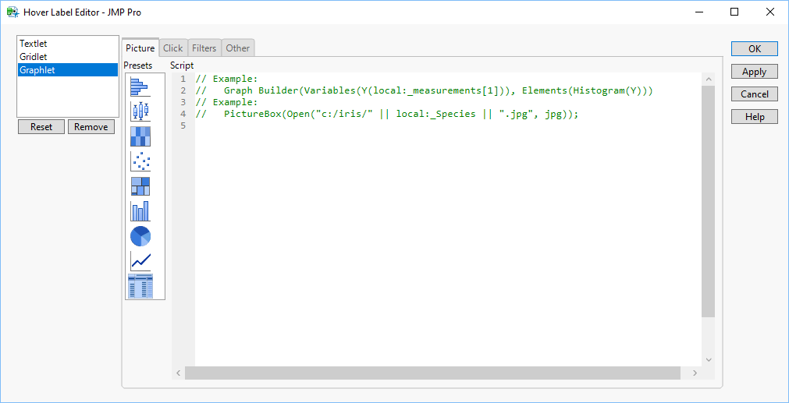The width and height of the screenshot is (789, 403).
Task: Click line number 3 in gutter
Action: tap(183, 103)
